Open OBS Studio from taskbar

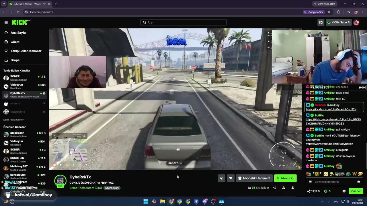[x=213, y=201]
